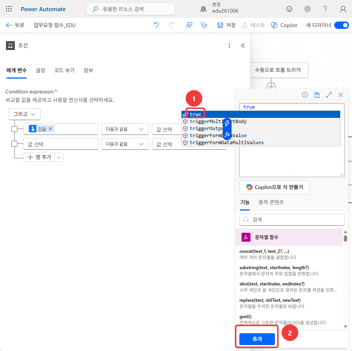Expand the expression editor to full size

[x=329, y=95]
